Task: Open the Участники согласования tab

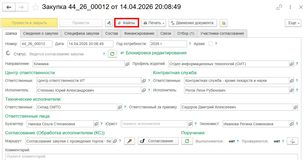Action: [x=222, y=33]
